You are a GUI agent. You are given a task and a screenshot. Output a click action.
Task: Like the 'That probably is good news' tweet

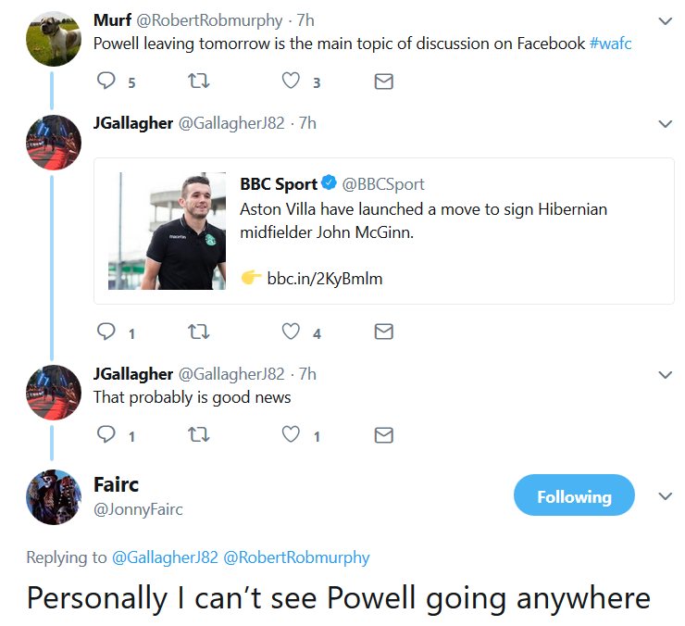[291, 434]
